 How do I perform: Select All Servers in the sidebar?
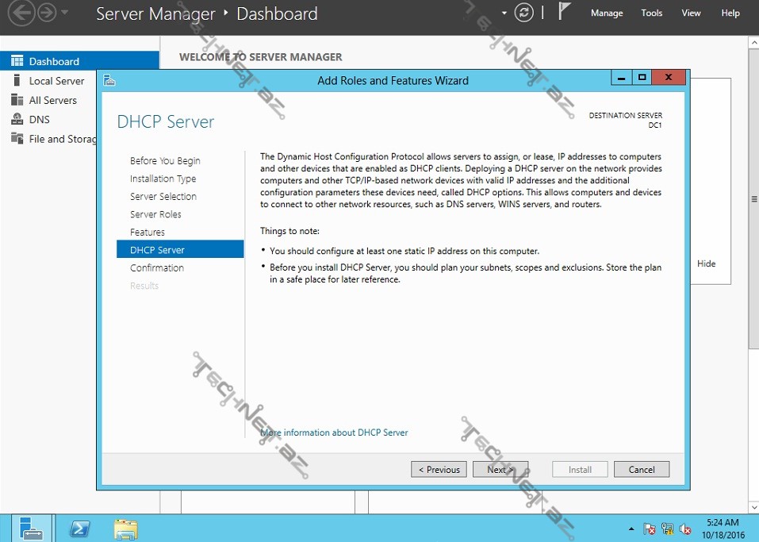click(53, 100)
